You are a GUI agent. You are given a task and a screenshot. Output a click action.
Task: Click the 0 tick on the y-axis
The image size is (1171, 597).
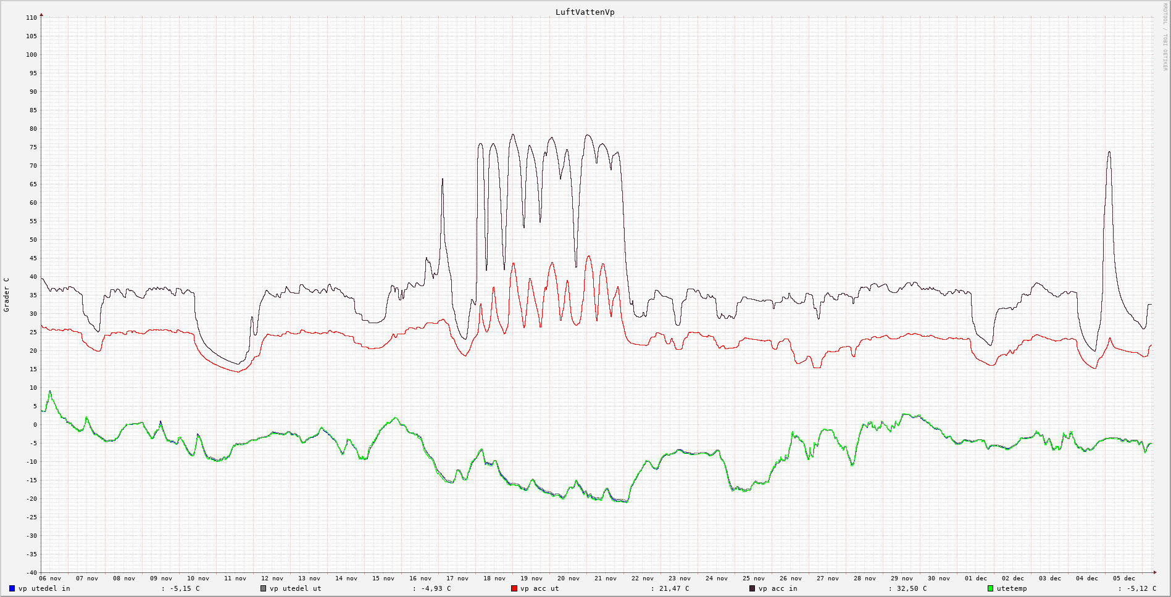click(35, 425)
